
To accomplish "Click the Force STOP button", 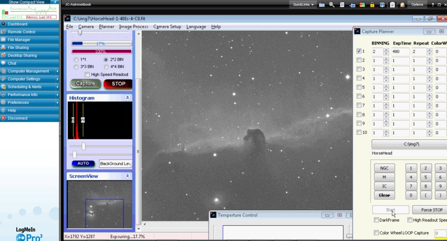I will (432, 210).
